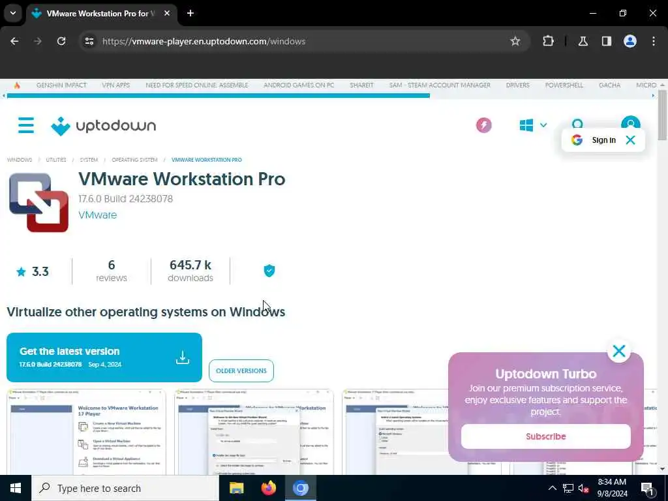The width and height of the screenshot is (668, 501).
Task: Click the security verified shield icon
Action: click(x=269, y=271)
